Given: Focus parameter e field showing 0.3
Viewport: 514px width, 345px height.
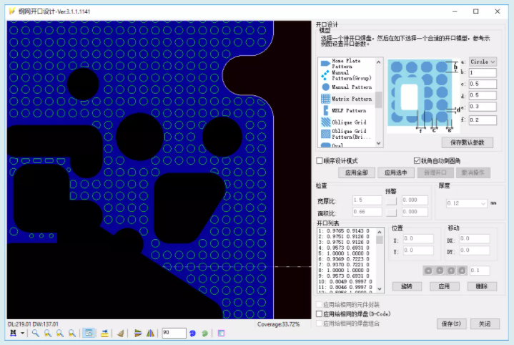Looking at the screenshot, I should (483, 107).
